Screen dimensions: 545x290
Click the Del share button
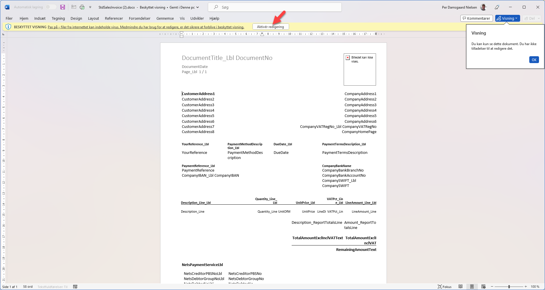click(x=530, y=18)
